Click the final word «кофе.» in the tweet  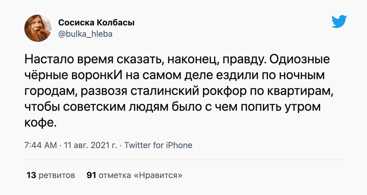pos(41,123)
